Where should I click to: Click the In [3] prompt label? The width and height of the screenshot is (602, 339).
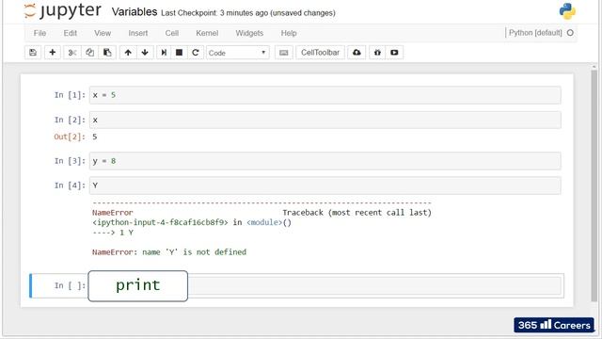click(x=70, y=161)
